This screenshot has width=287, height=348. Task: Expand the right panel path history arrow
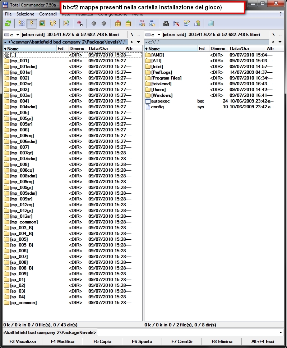[x=280, y=42]
